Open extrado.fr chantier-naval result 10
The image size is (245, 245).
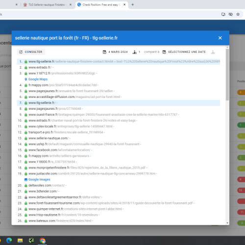(82, 121)
